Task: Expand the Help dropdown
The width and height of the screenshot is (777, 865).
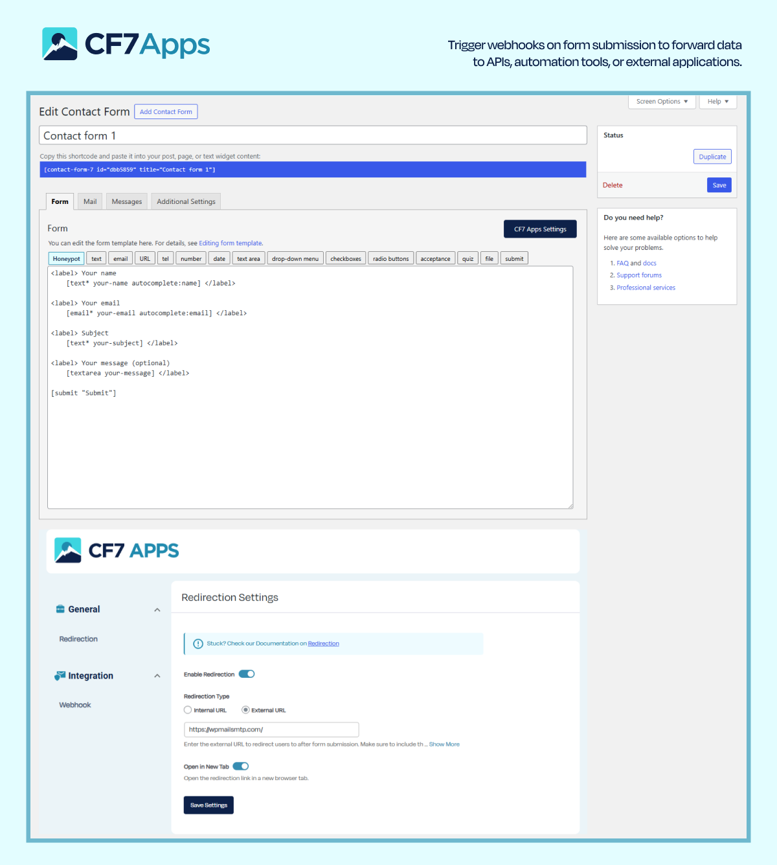Action: [x=717, y=102]
